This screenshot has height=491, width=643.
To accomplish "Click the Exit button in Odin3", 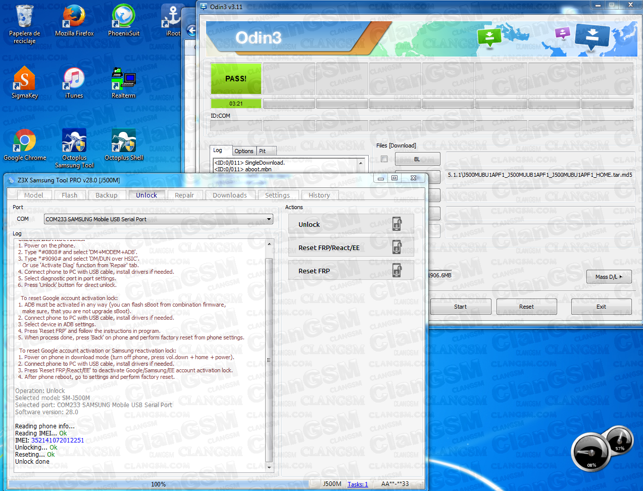I will [x=601, y=307].
